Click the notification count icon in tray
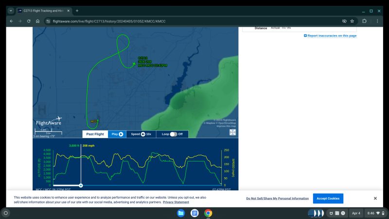This screenshot has width=389, height=219. 343,213
